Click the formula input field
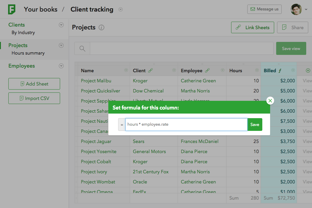Viewport: 312px width, 208px height. [x=186, y=125]
